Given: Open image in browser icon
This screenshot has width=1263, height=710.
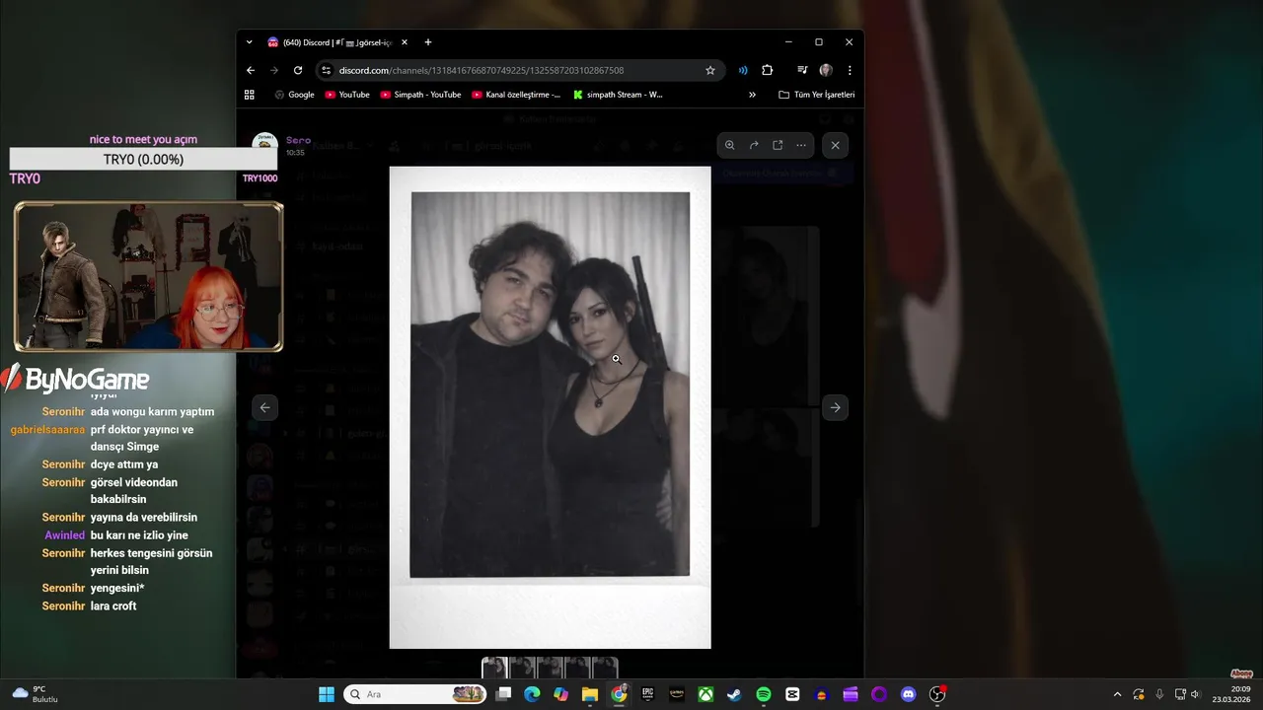Looking at the screenshot, I should [778, 145].
